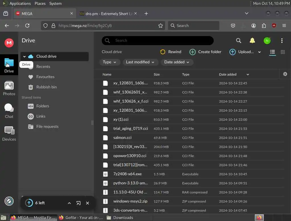Click the site shield tracking-protection icon
Screen dimensions: 291x221
click(x=45, y=26)
